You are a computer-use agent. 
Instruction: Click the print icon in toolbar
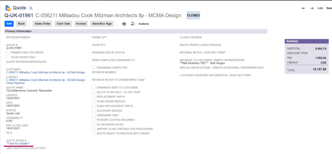pyautogui.click(x=124, y=24)
